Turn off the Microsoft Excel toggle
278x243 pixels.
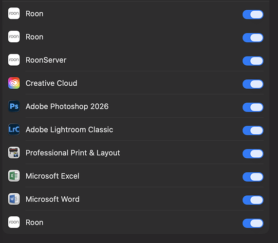tap(253, 177)
